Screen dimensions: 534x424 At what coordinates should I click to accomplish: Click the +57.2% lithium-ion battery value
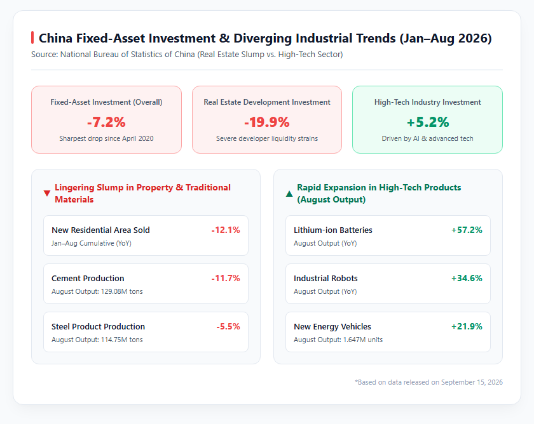coord(467,230)
